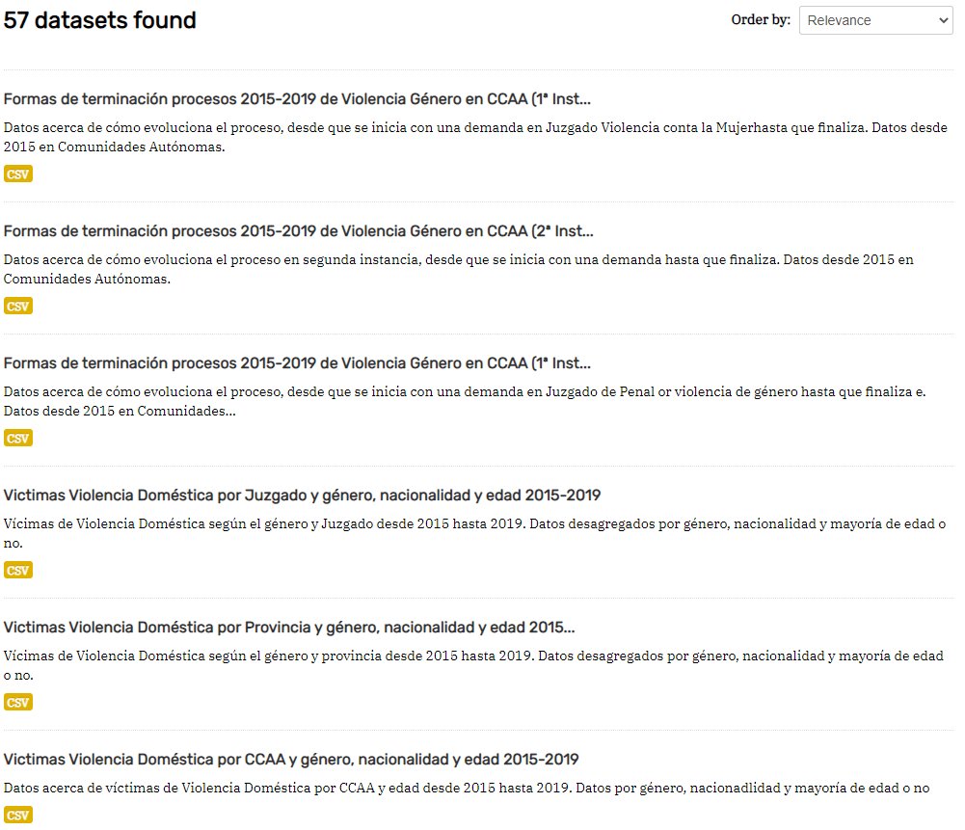Open Victimas Violencia Doméstica por CCAA dataset
This screenshot has height=830, width=965.
[291, 760]
